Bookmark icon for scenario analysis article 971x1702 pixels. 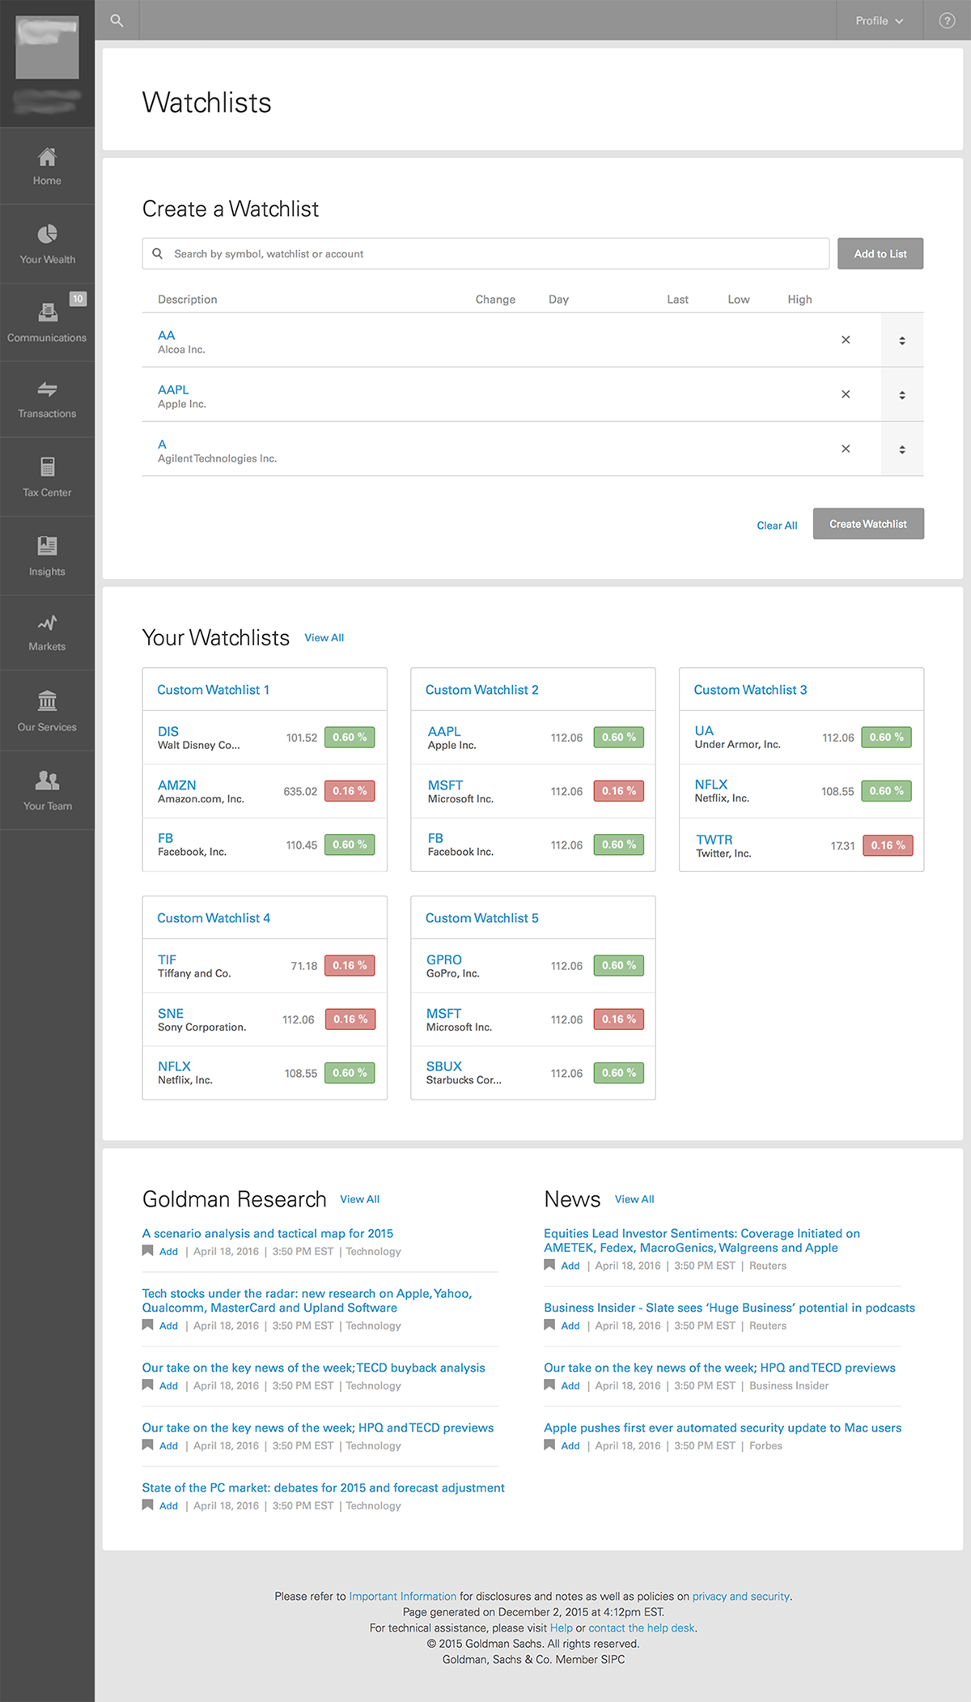(x=147, y=1251)
